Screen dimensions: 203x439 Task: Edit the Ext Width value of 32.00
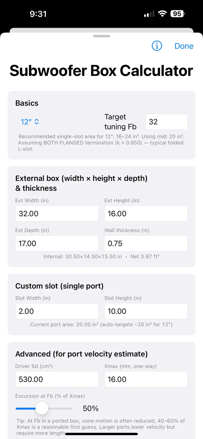click(57, 213)
